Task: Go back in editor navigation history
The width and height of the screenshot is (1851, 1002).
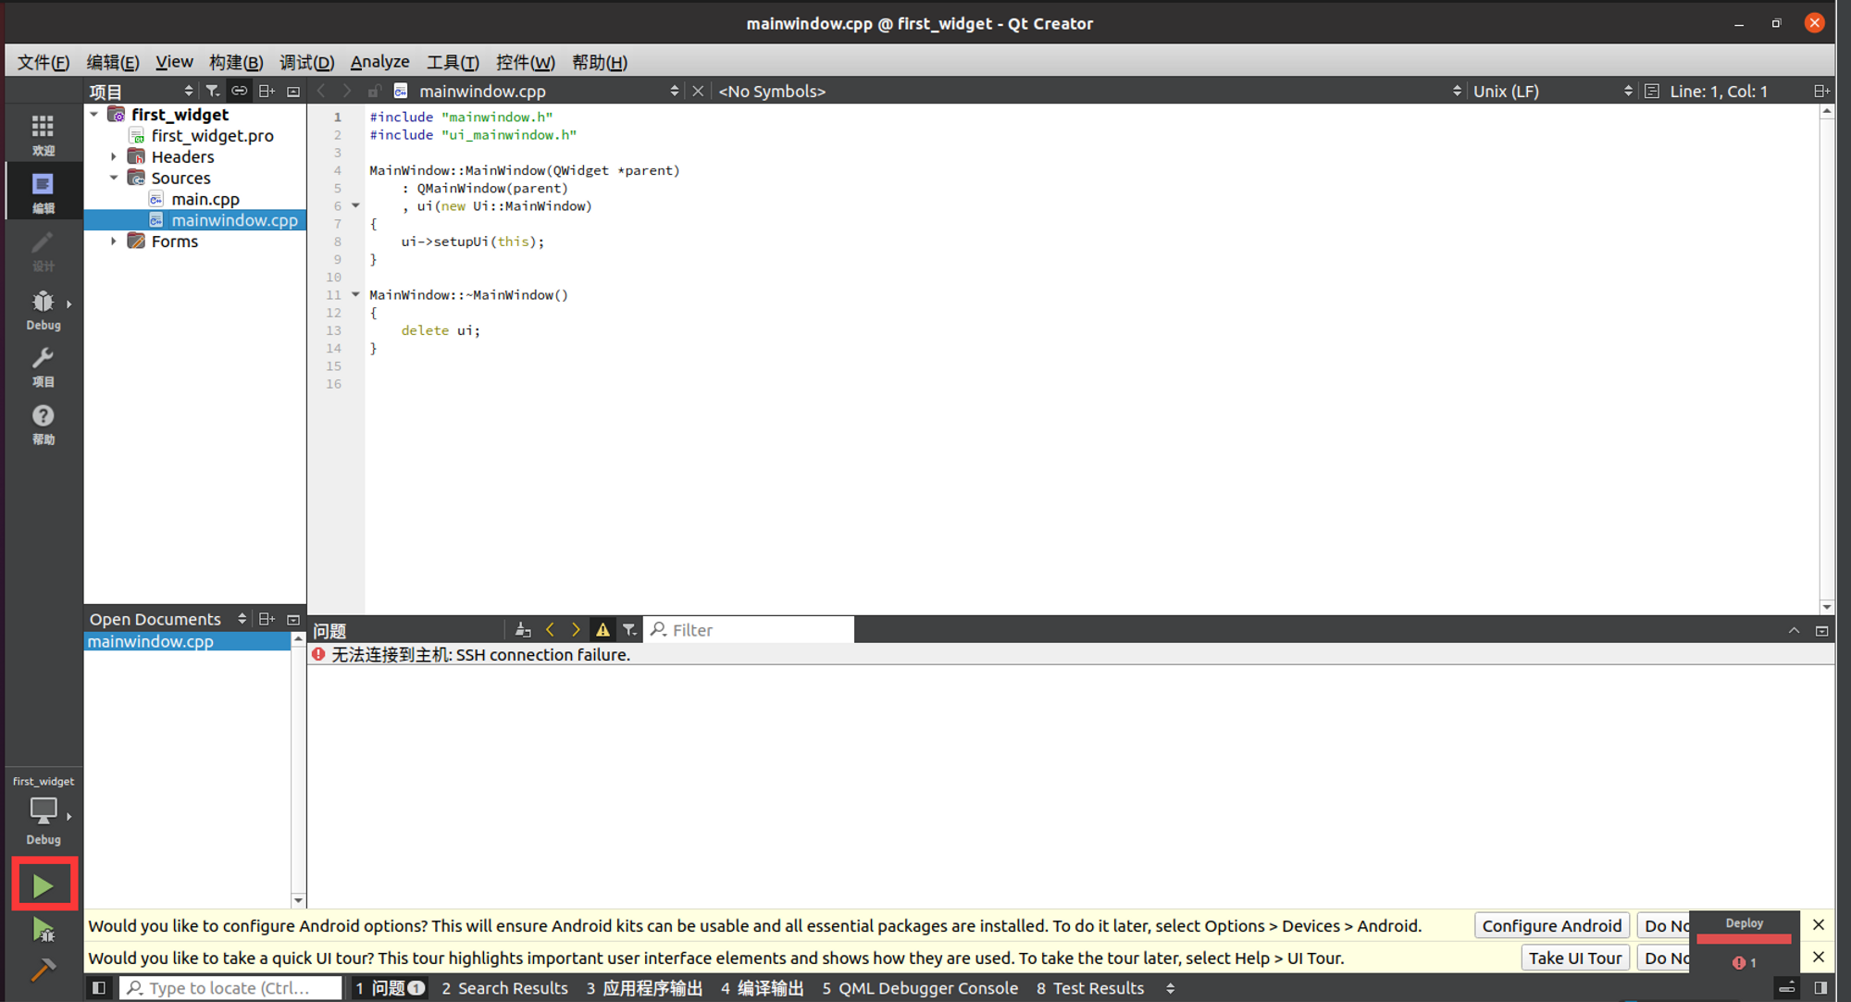Action: pos(321,91)
